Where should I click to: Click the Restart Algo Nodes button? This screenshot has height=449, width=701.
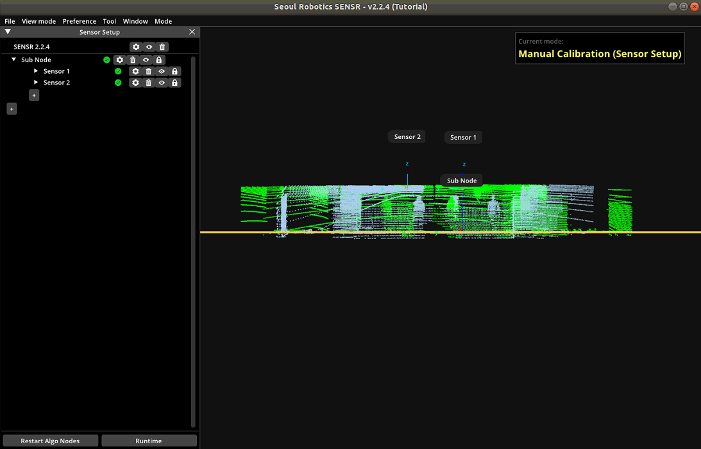pyautogui.click(x=50, y=441)
